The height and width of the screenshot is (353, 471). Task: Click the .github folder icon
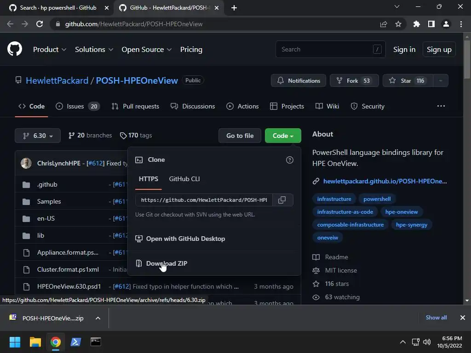pyautogui.click(x=26, y=184)
